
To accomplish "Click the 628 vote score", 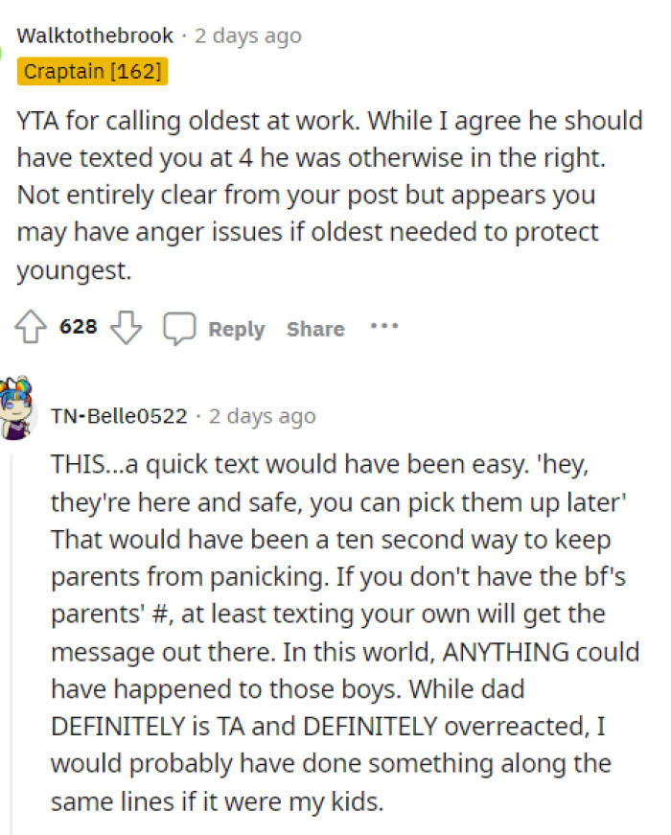I will (x=79, y=327).
